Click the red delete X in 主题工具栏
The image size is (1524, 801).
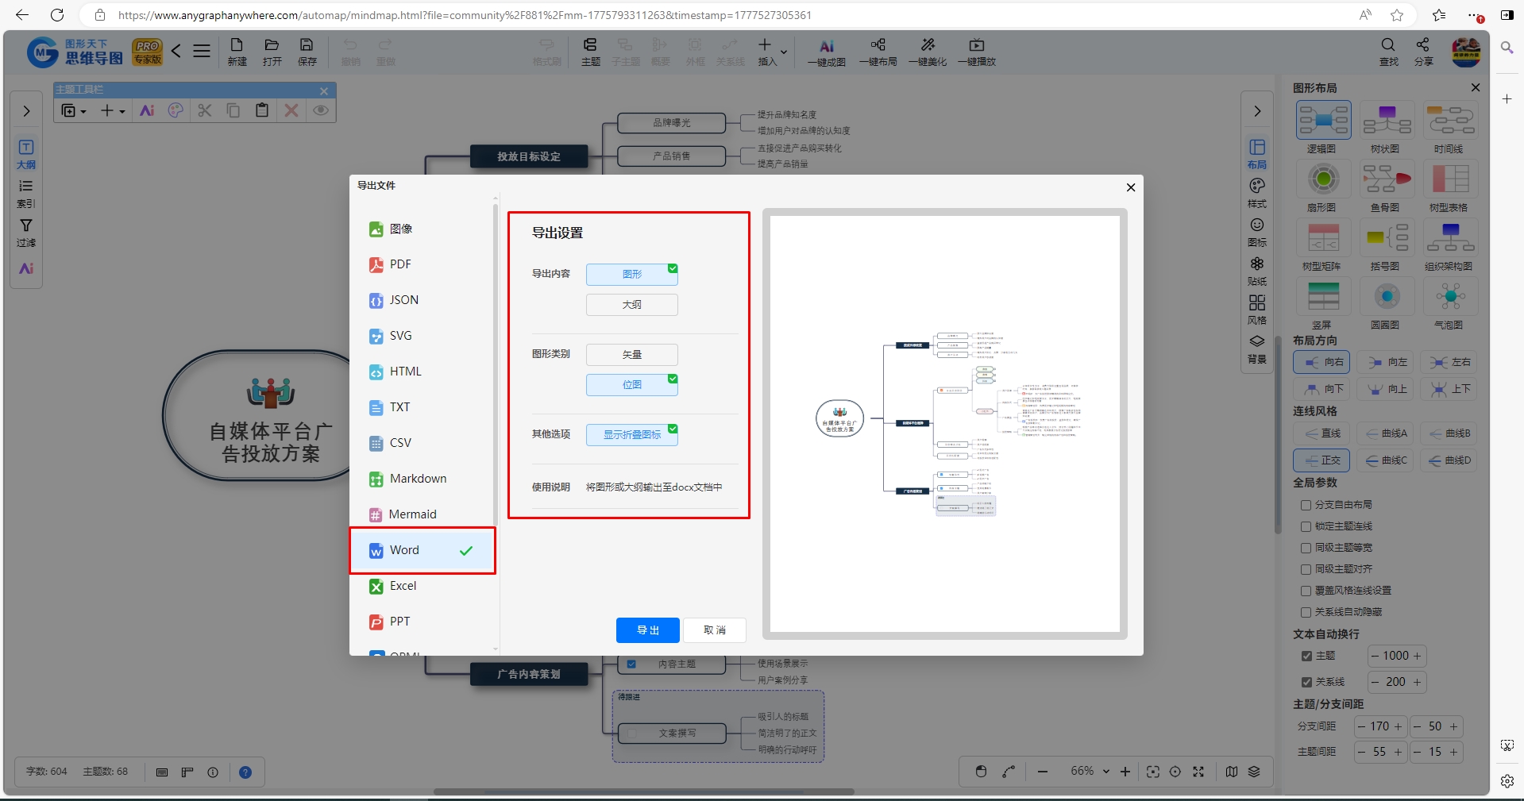(x=291, y=110)
